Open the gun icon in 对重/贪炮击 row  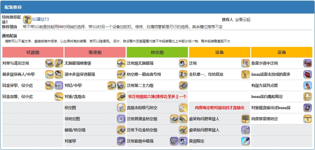(121, 97)
